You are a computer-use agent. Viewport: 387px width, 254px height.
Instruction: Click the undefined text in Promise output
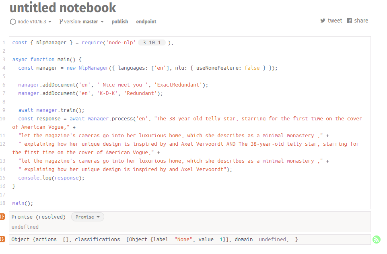25,227
